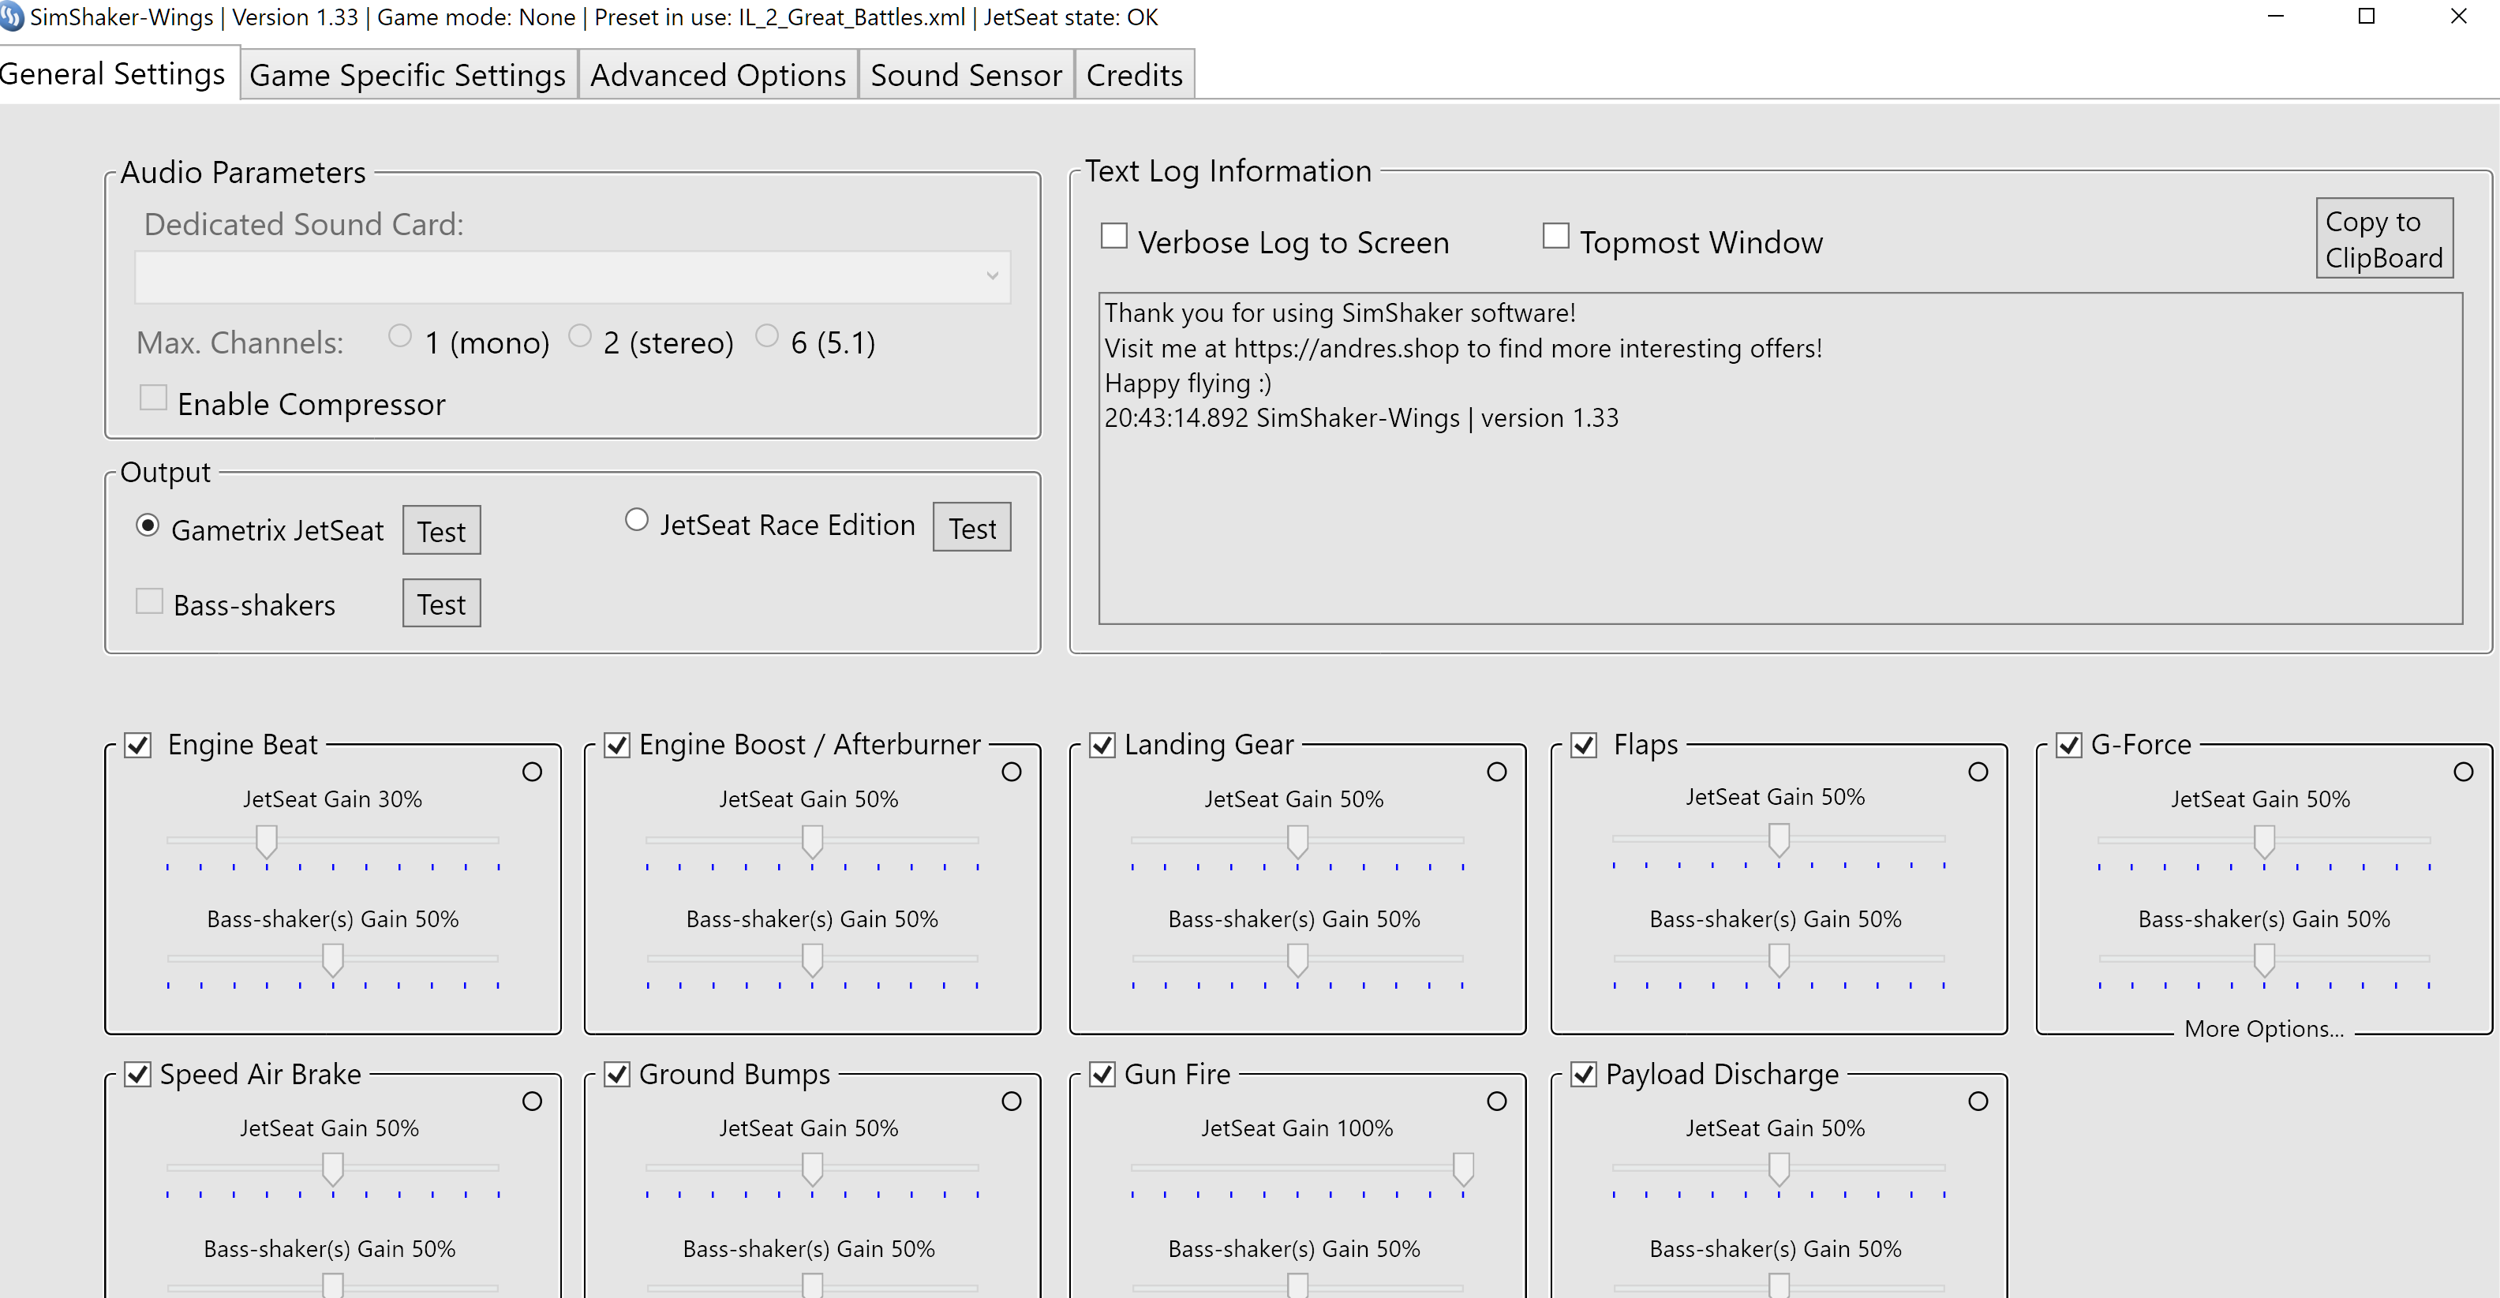This screenshot has height=1298, width=2500.
Task: Click inside the text log box
Action: pos(1780,458)
